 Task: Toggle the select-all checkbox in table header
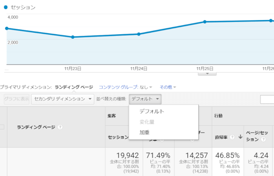tap(2, 127)
